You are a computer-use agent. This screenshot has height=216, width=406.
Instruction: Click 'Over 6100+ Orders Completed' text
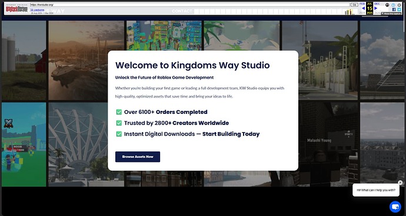[166, 112]
